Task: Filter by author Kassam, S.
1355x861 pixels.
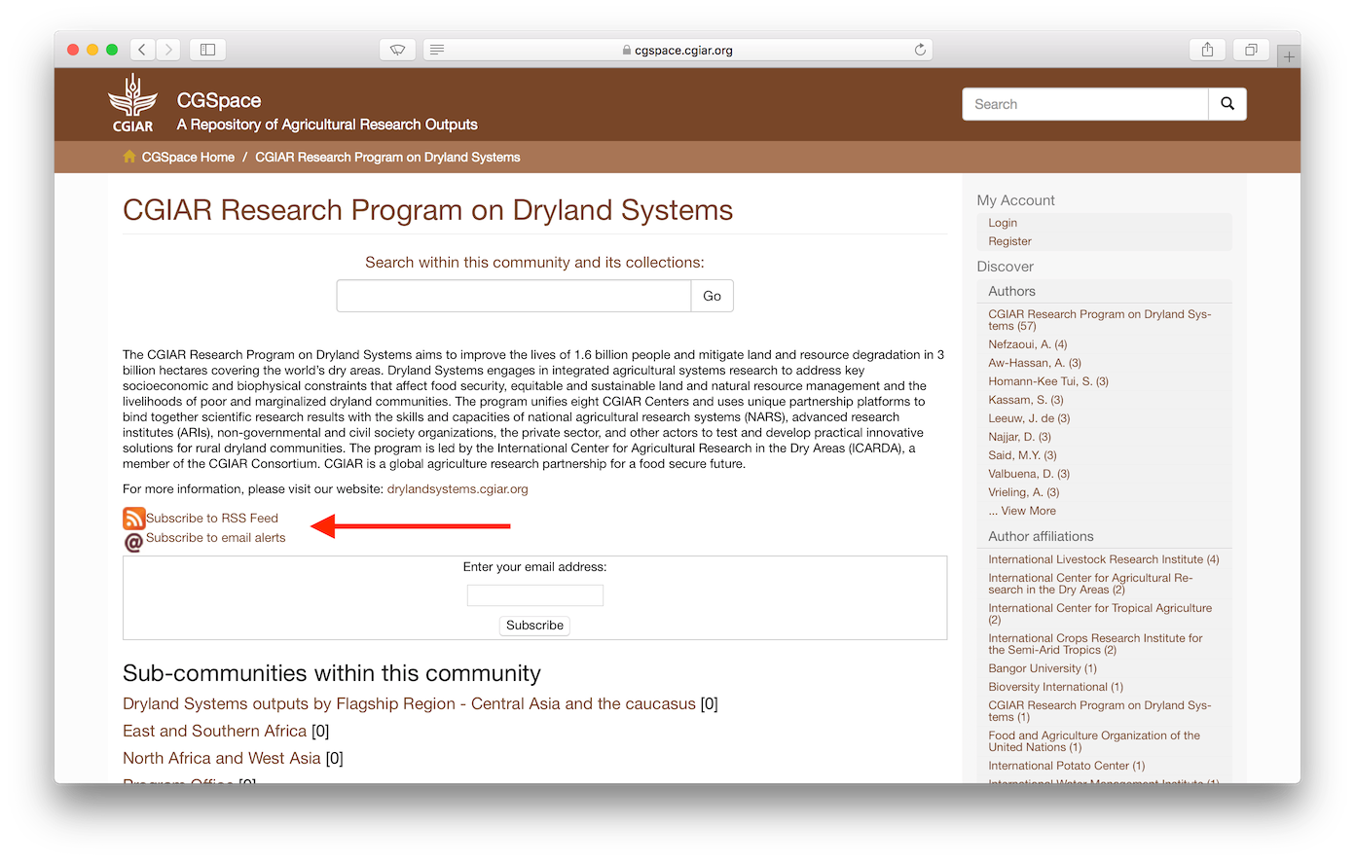Action: (1026, 400)
